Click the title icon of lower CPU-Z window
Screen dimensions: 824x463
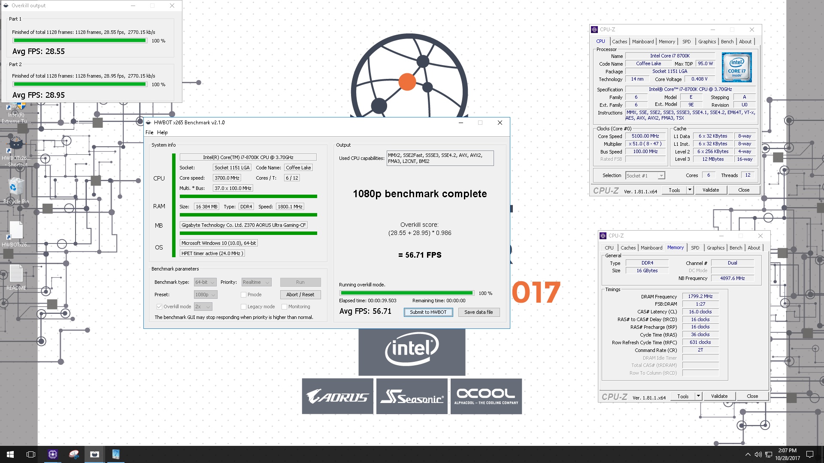coord(603,236)
